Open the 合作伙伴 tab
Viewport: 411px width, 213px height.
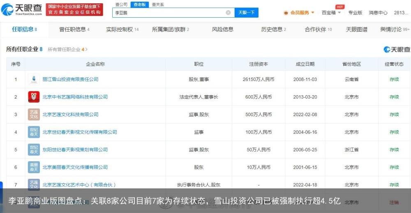pyautogui.click(x=318, y=29)
